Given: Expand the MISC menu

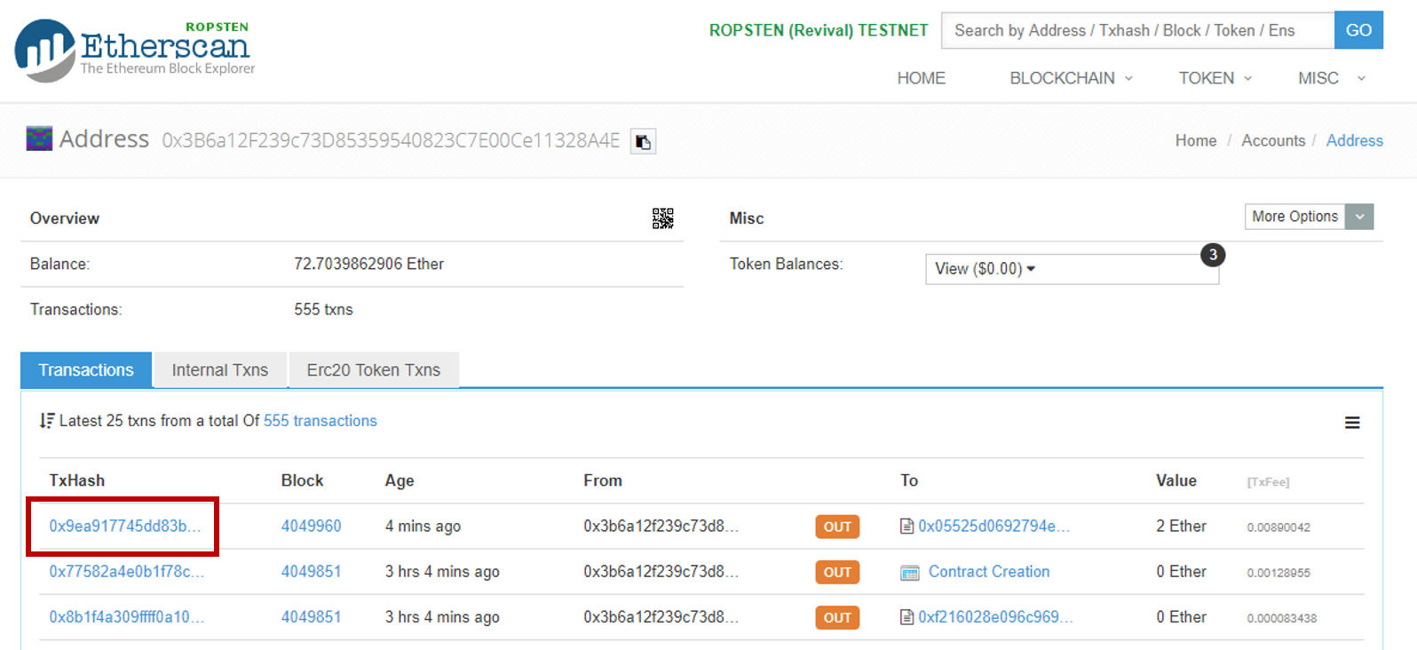Looking at the screenshot, I should point(1331,78).
